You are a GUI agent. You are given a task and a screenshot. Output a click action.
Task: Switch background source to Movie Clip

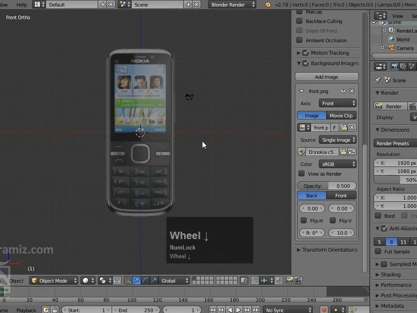[341, 116]
